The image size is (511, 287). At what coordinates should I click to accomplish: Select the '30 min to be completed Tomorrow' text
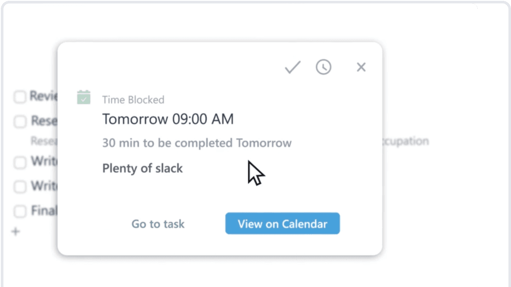coord(197,143)
